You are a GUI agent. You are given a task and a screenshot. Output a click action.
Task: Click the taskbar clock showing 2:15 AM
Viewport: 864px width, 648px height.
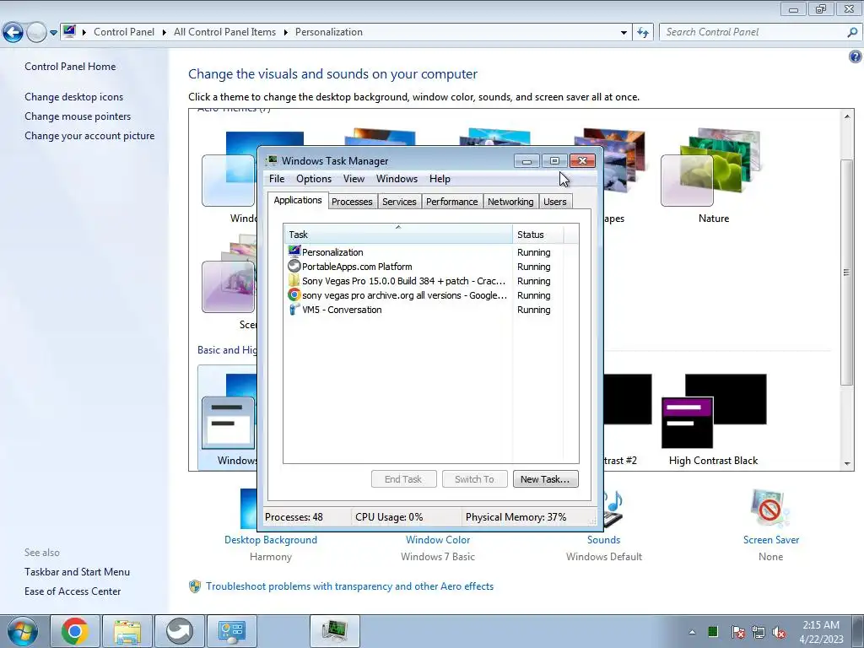tap(821, 632)
